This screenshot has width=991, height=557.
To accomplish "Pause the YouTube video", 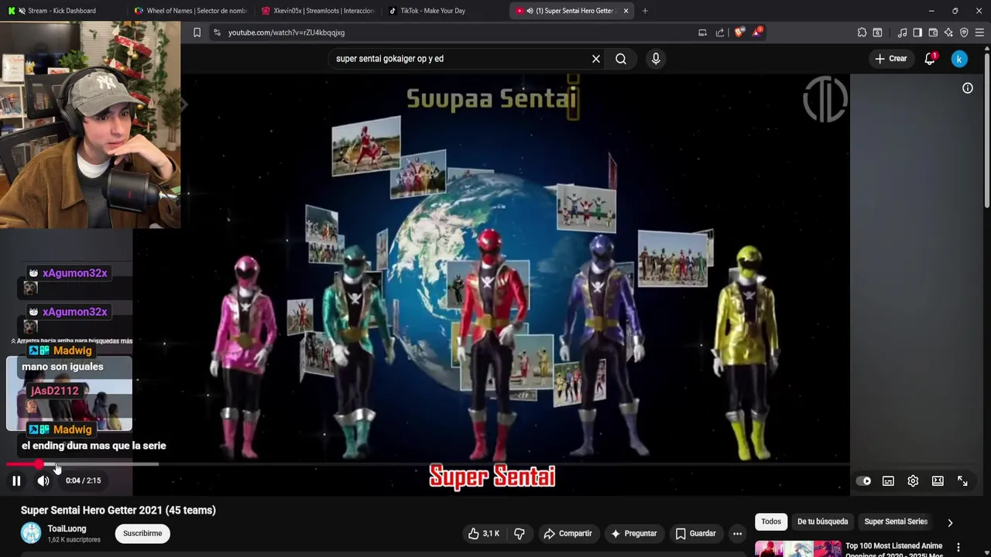I will 16,480.
